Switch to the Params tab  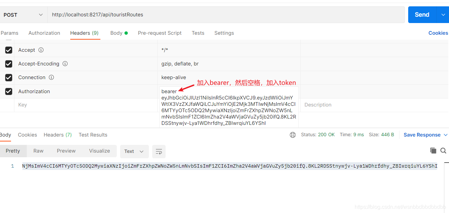9,33
